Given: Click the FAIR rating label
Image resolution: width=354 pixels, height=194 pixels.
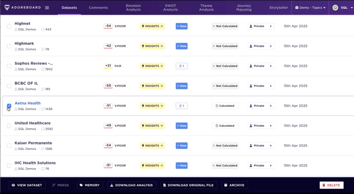Looking at the screenshot, I should (118, 66).
